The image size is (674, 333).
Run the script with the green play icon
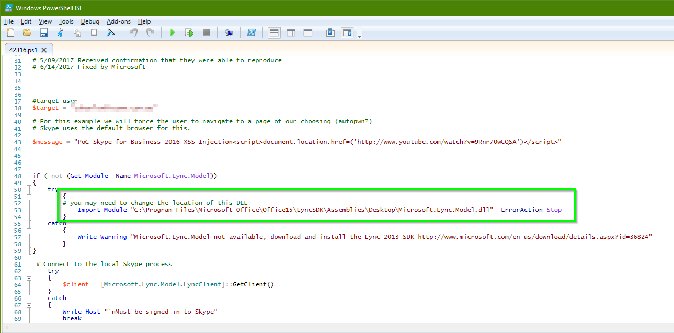[172, 32]
